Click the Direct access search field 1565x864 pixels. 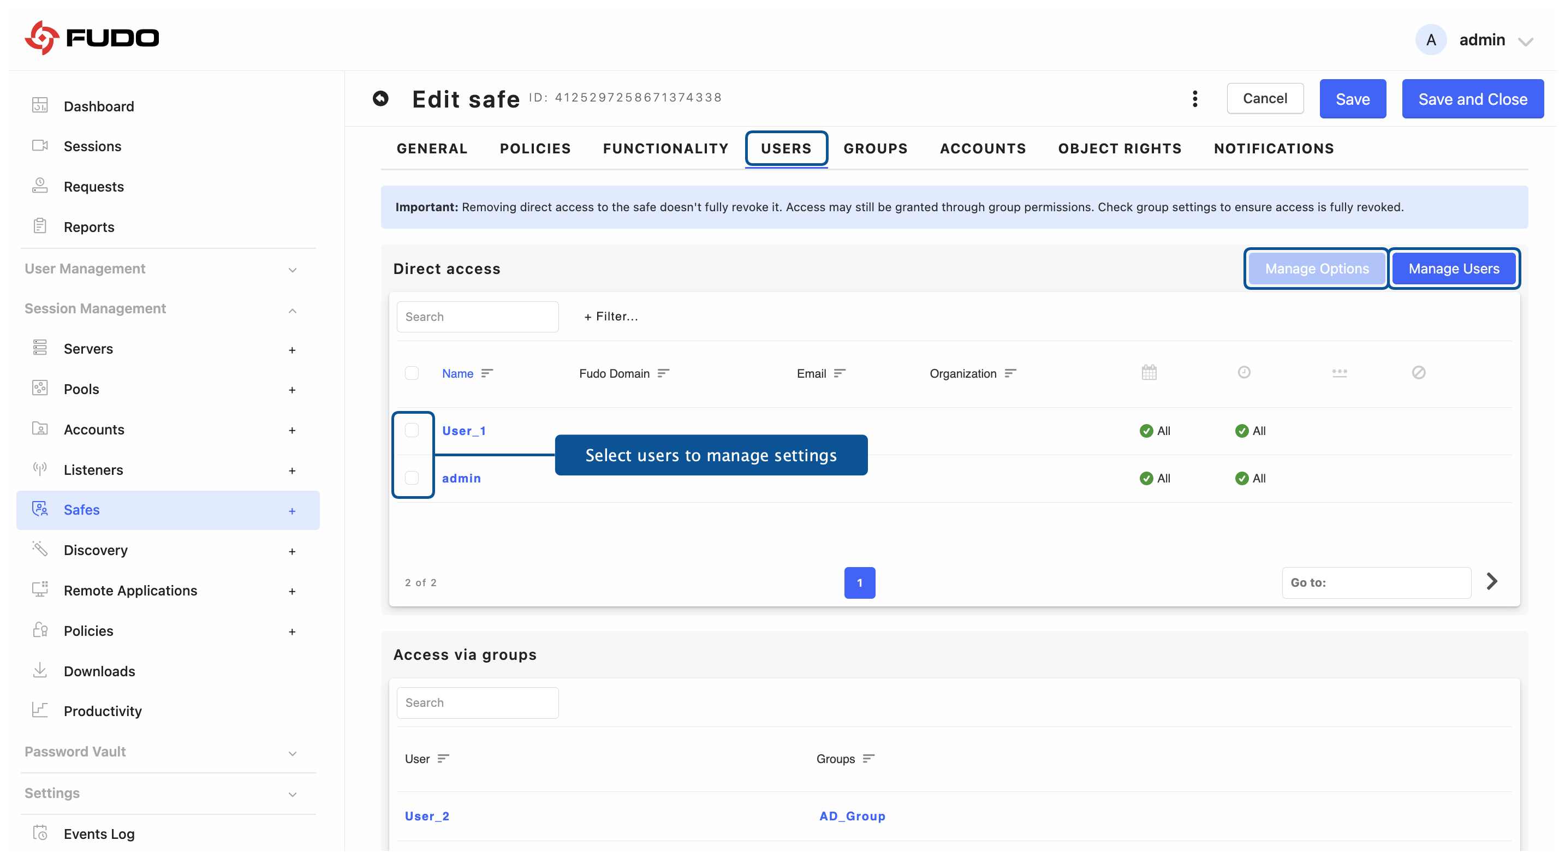click(x=477, y=317)
